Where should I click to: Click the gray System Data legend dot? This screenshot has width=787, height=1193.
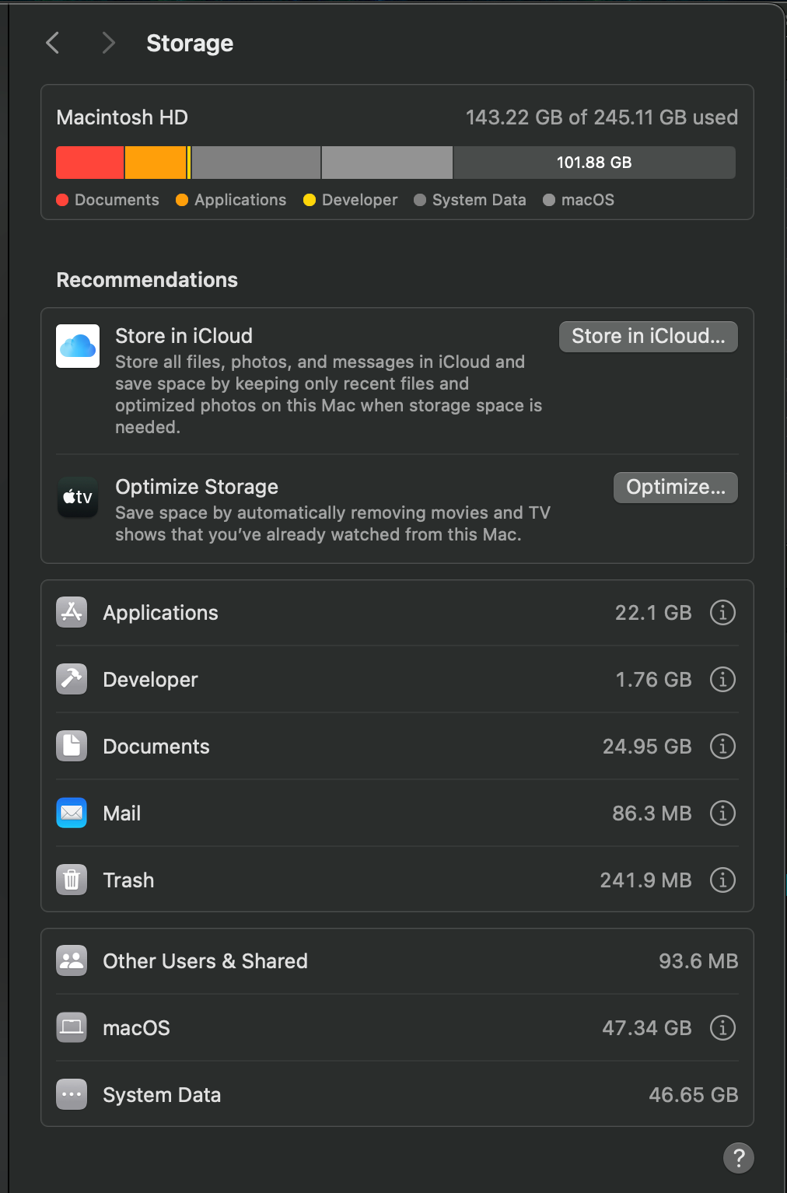420,200
